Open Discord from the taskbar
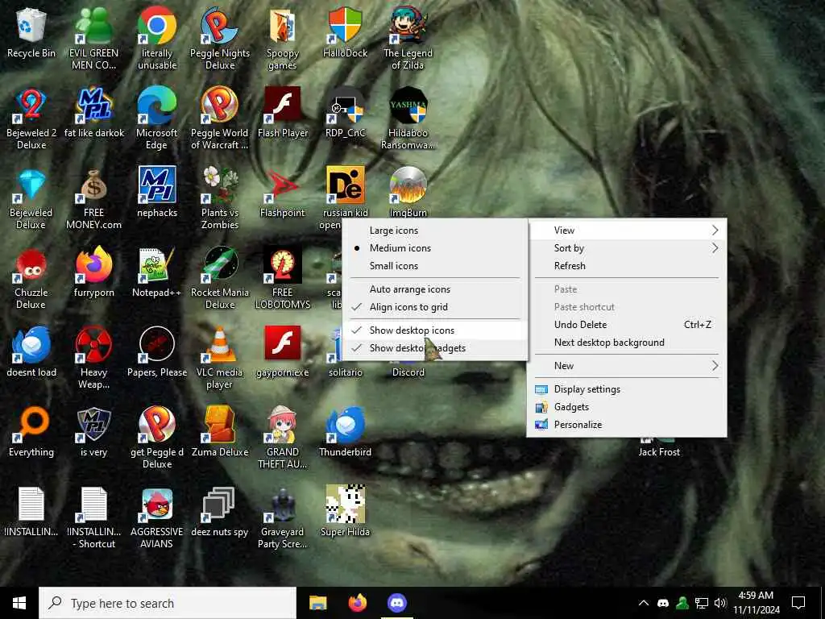Screen dimensions: 825x619 coord(397,603)
